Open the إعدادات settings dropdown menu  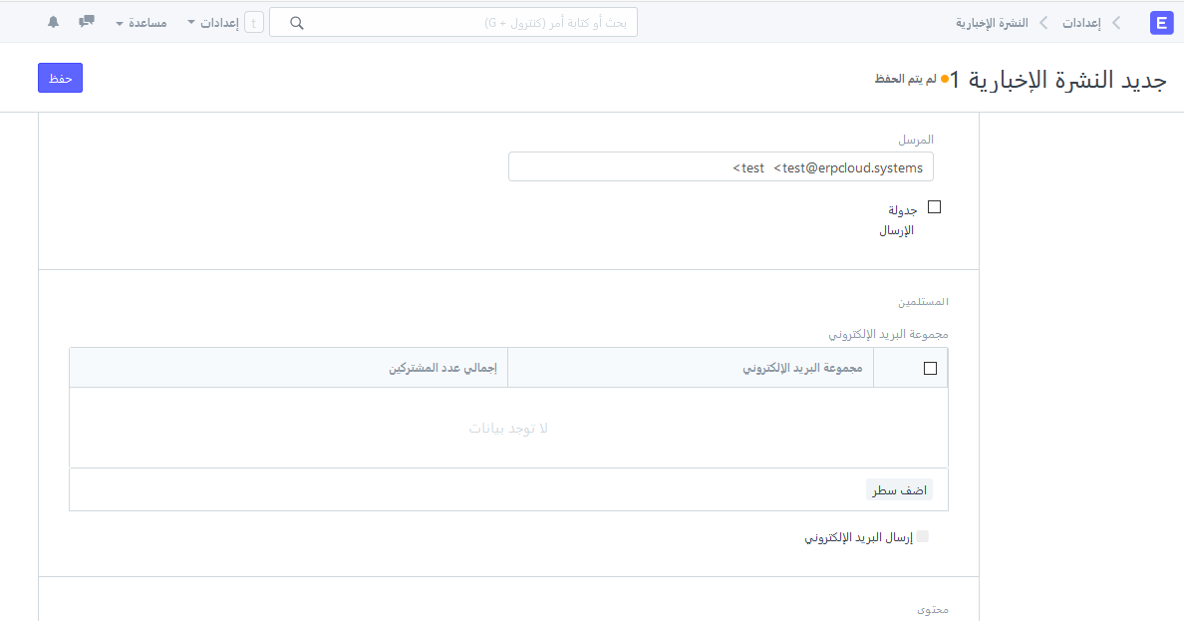(213, 23)
